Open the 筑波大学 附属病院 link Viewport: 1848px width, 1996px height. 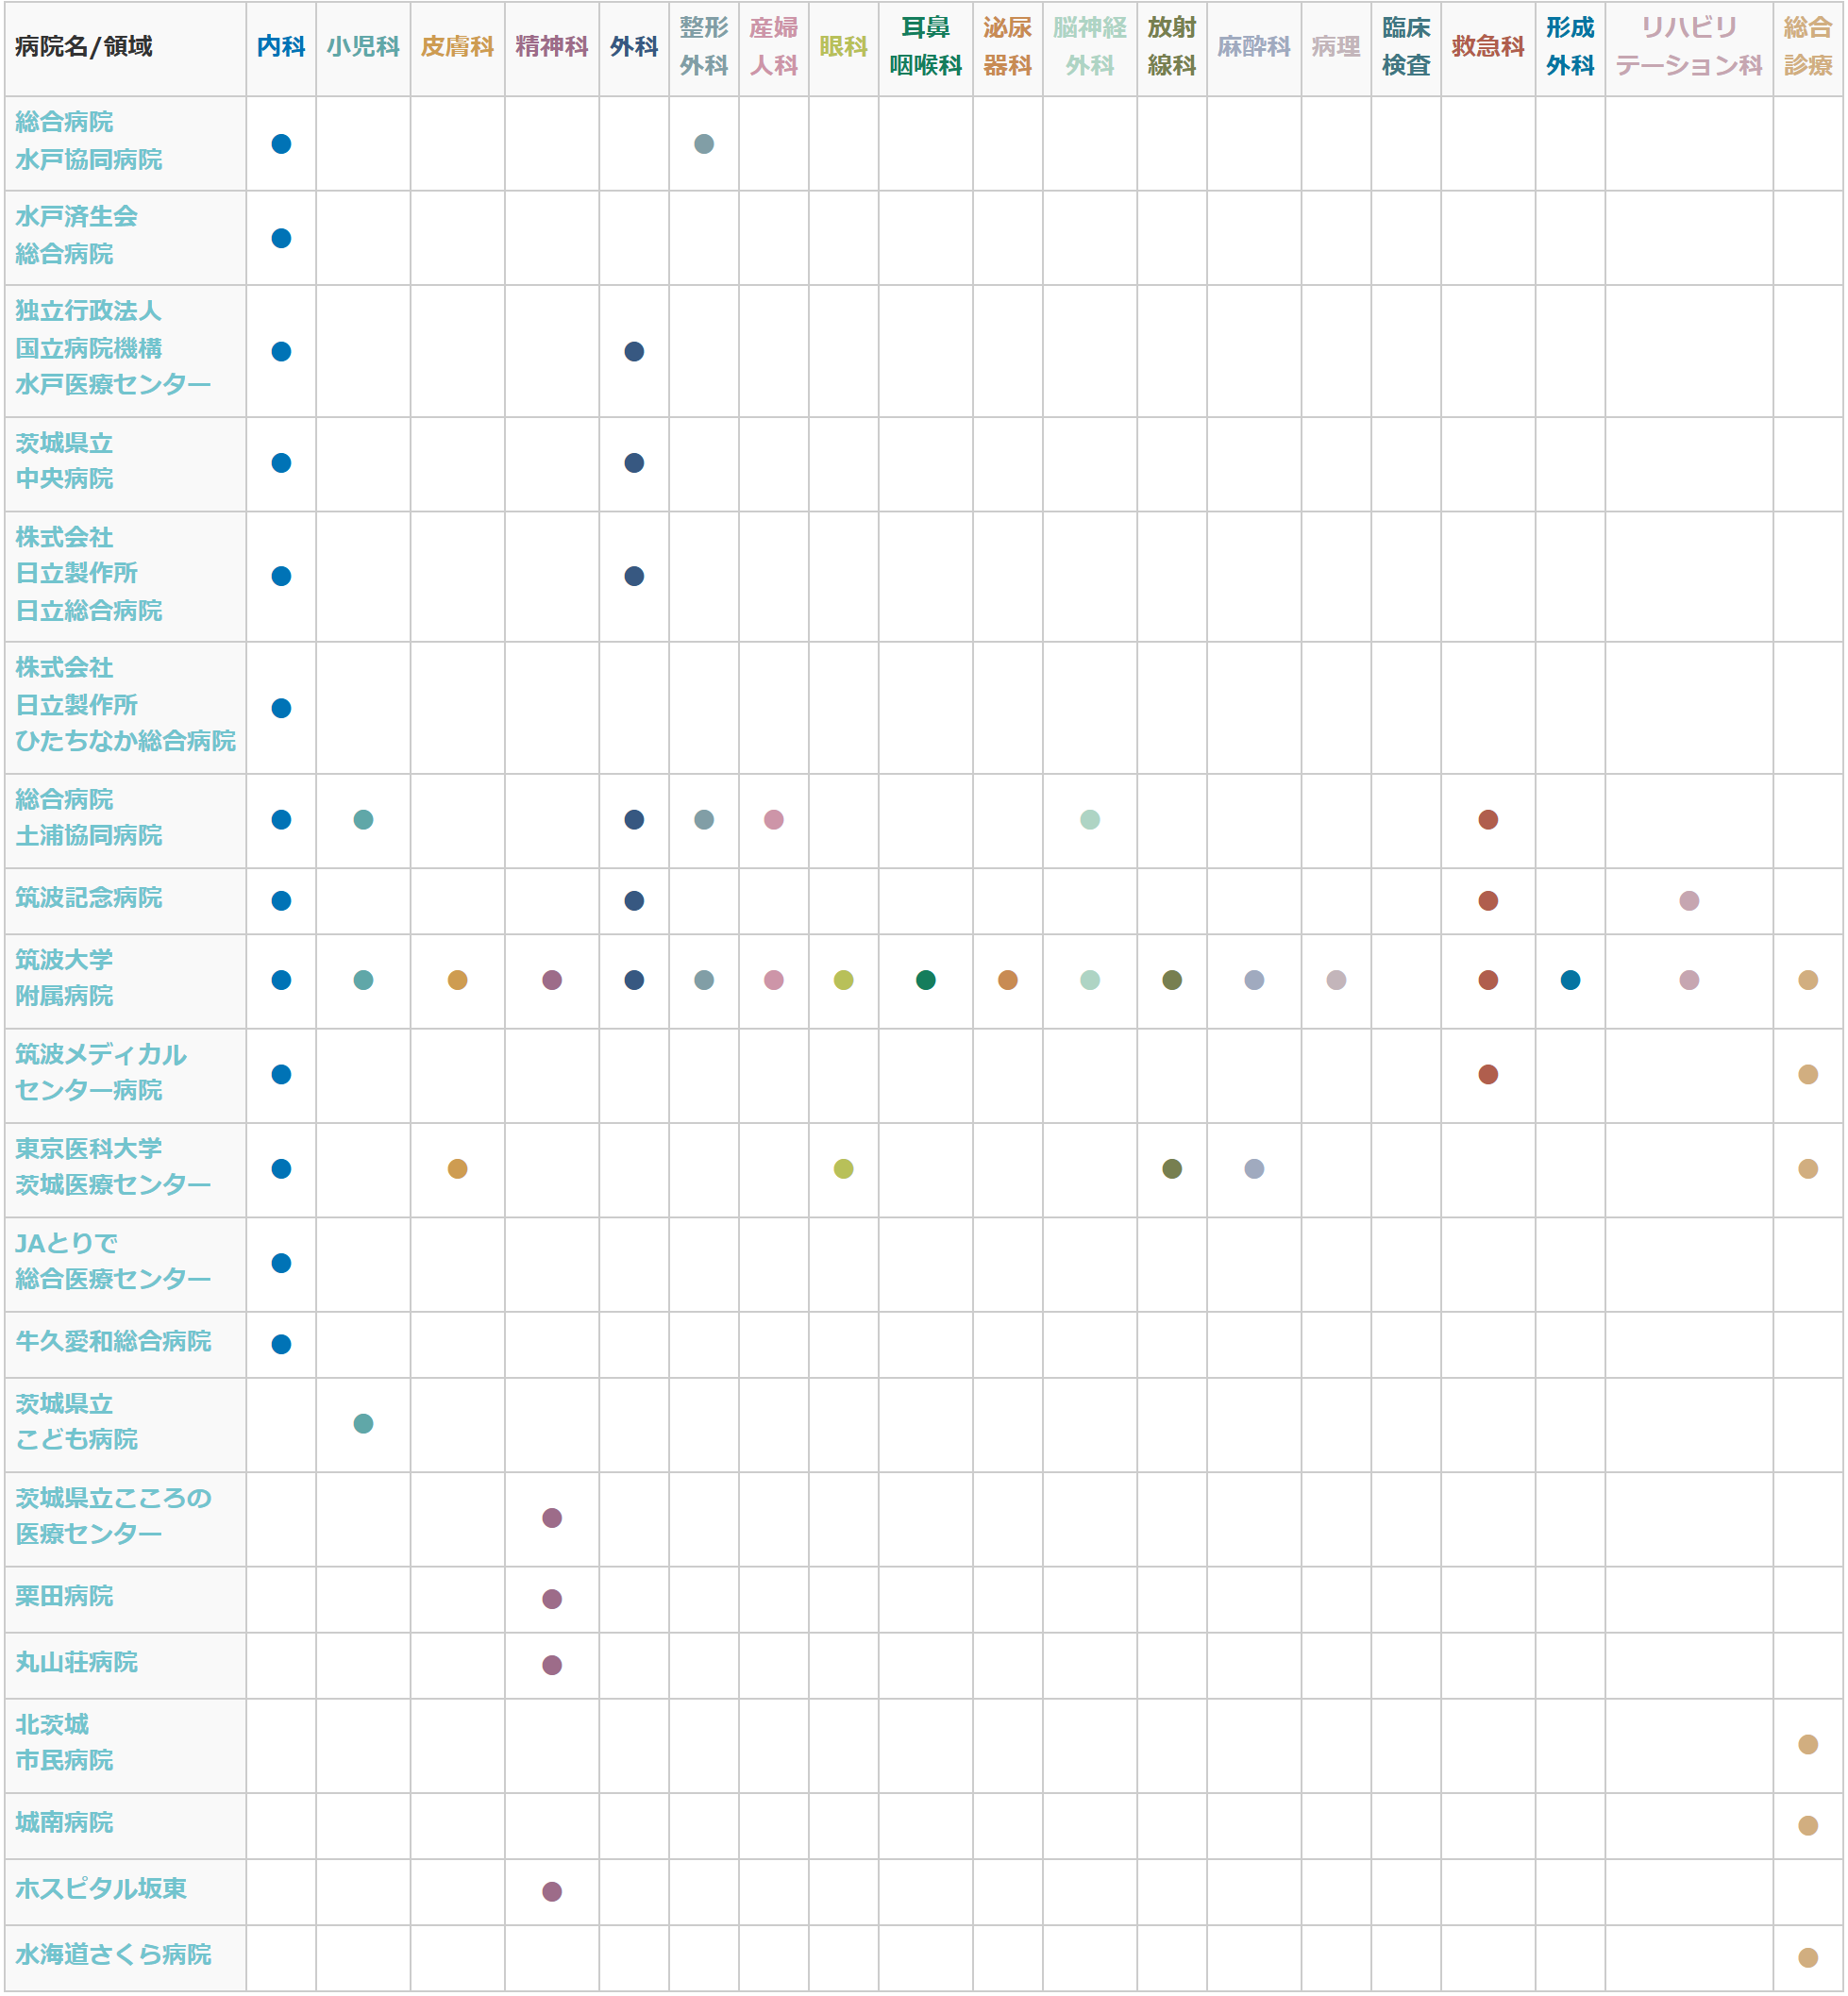pos(64,978)
